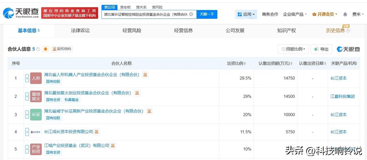Open 湖北省人形机器人产业投资基金合伙企业 link
Screen dimensions: 367x160
[92, 75]
